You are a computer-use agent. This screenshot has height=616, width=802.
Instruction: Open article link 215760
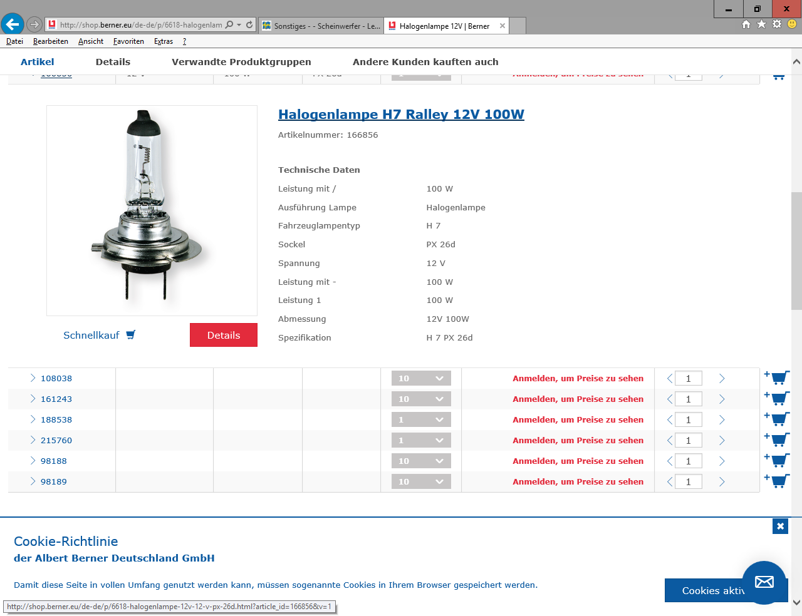point(56,440)
